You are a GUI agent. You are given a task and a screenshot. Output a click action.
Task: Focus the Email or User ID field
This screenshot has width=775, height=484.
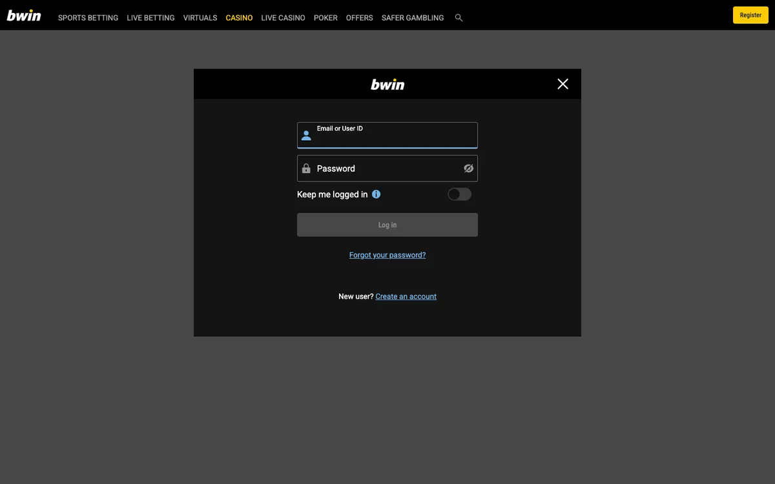click(x=387, y=135)
